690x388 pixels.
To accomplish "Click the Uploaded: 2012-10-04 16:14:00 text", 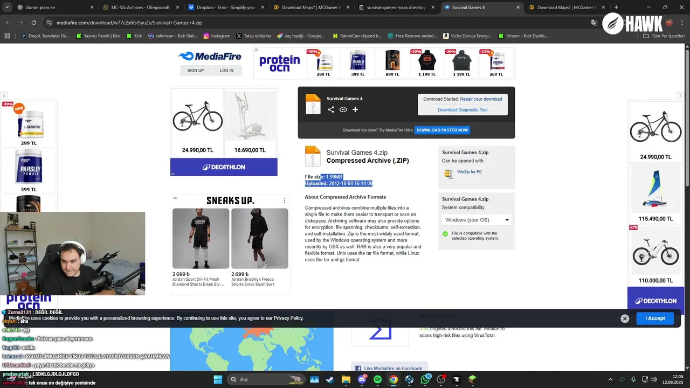I will click(x=339, y=184).
